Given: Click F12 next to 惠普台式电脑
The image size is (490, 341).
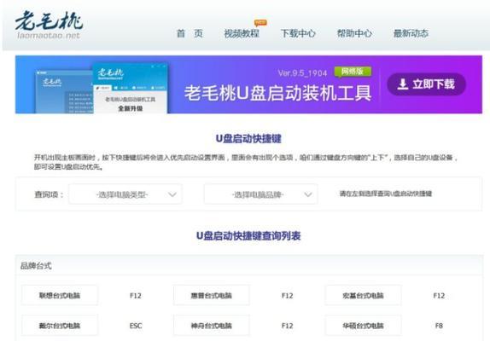Looking at the screenshot, I should pyautogui.click(x=287, y=296).
